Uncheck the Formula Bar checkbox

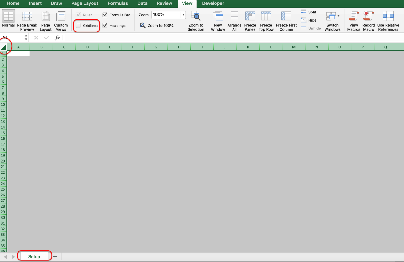pos(105,15)
